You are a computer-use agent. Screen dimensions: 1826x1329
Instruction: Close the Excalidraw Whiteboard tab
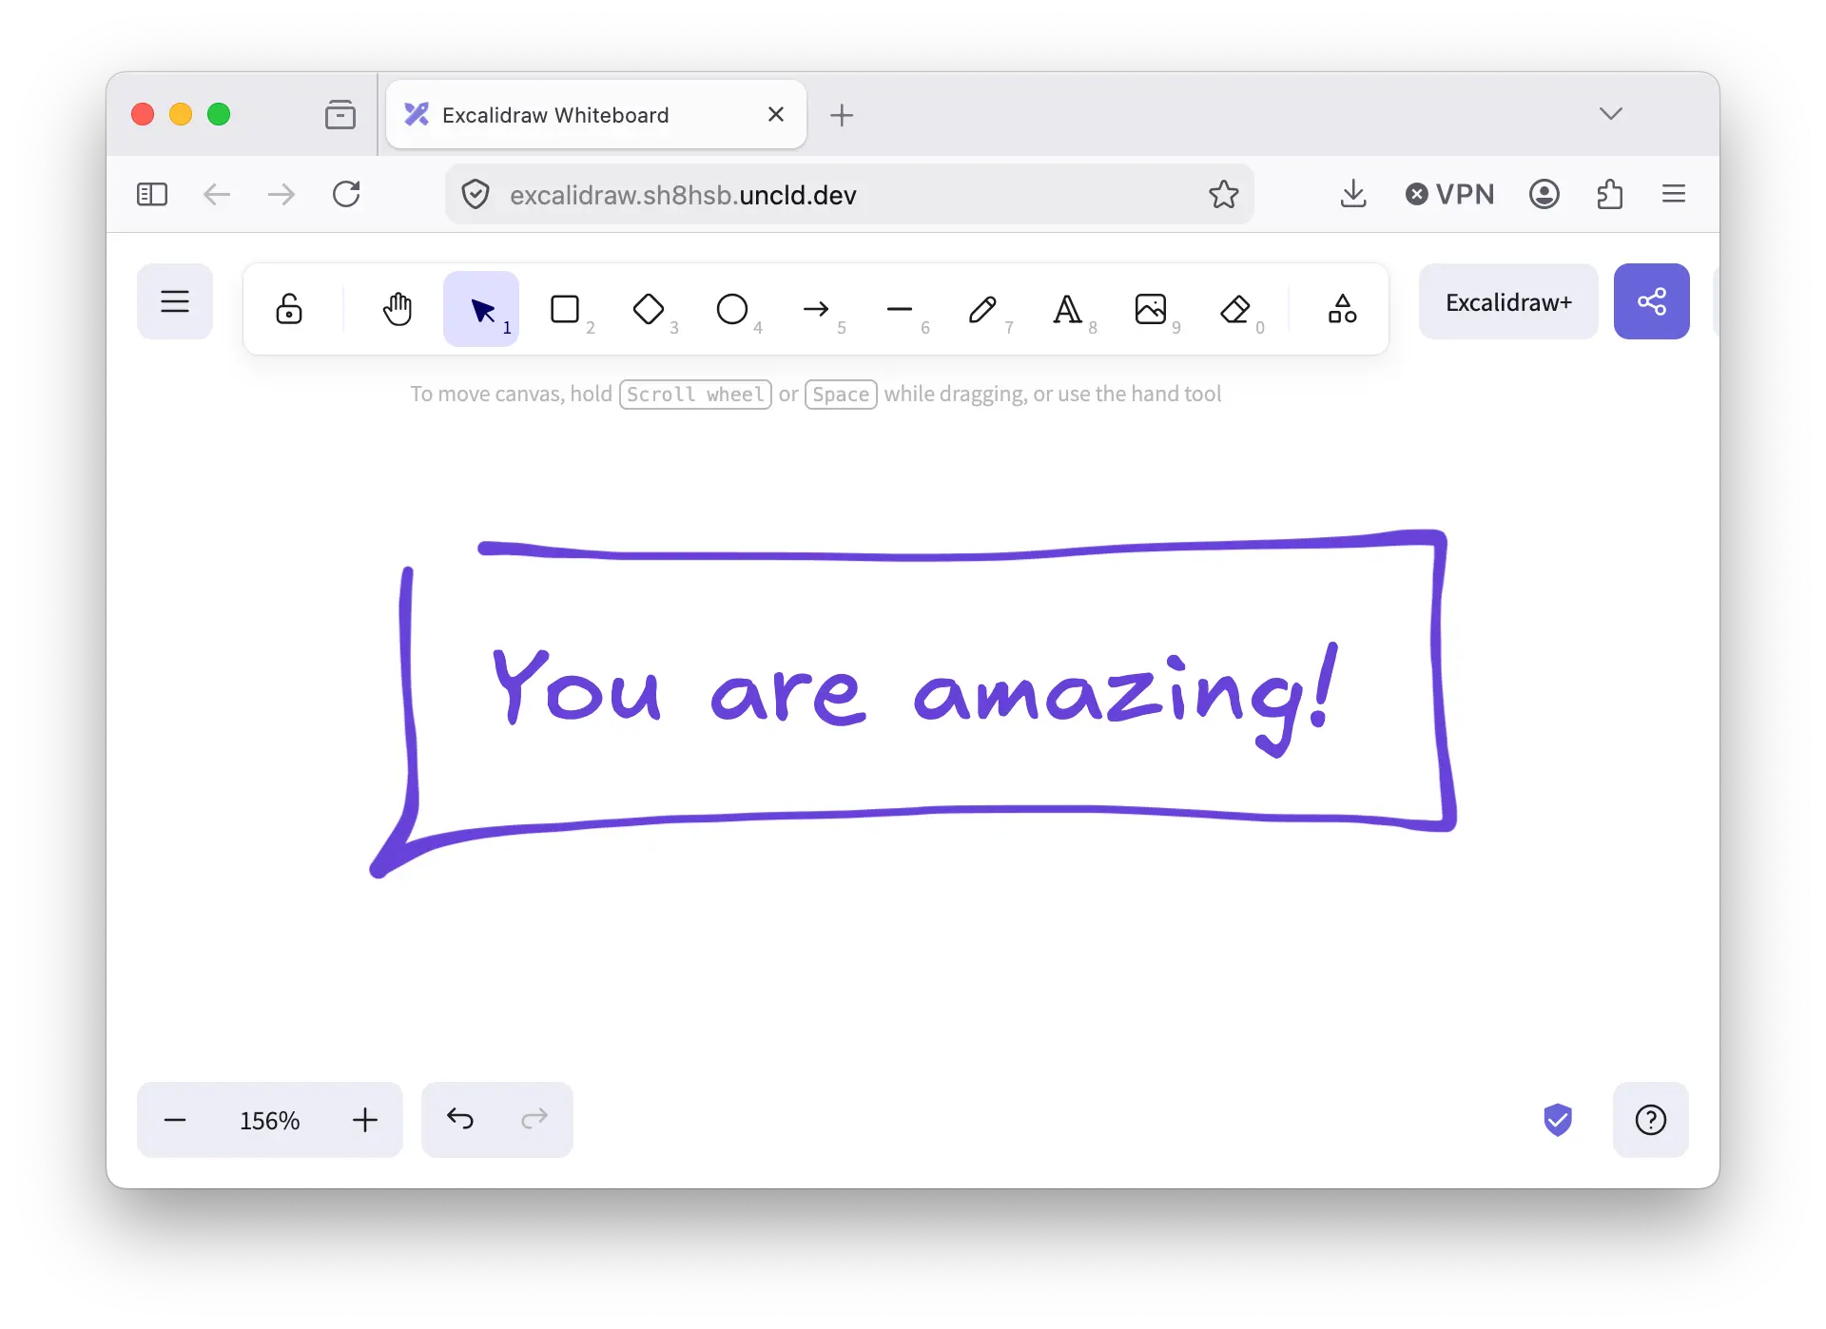(776, 115)
